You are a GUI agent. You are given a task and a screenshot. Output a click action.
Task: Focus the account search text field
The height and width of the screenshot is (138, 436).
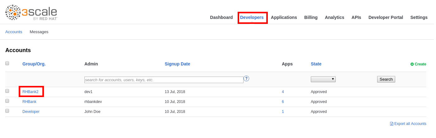[x=164, y=80]
